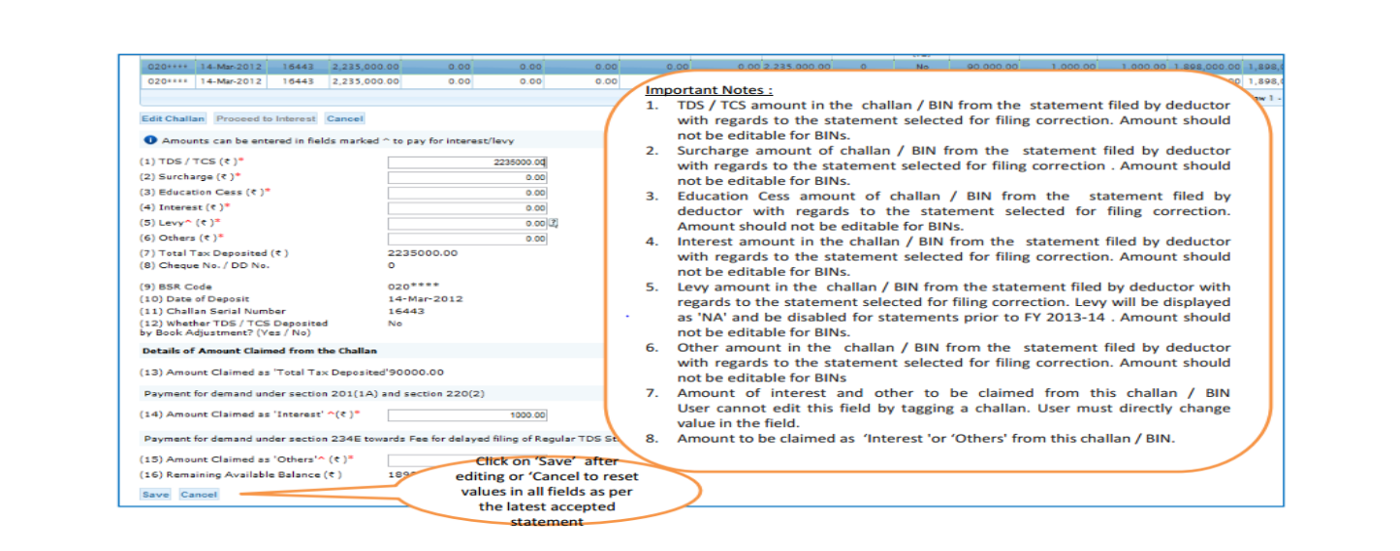The width and height of the screenshot is (1400, 551).
Task: Click Cancel next to the Save button
Action: click(199, 494)
